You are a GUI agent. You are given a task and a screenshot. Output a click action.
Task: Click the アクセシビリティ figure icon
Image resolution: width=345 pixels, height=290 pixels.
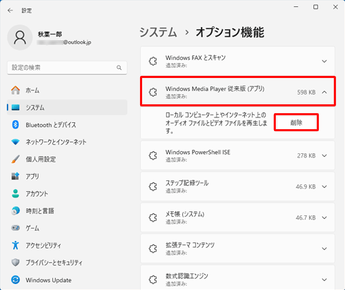[15, 245]
